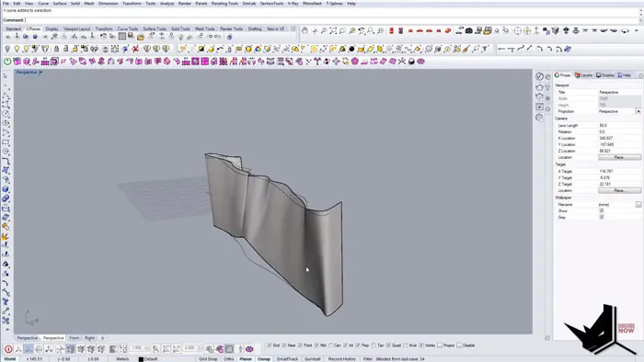Viewport: 644px width, 362px height.
Task: Toggle the Near osnap checkbox
Action: pos(284,345)
